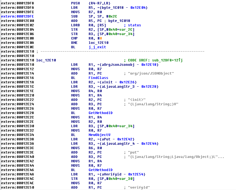236x190 pixels.
Task: Select the PUSH instruction at 00012DF8
Action: point(75,3)
